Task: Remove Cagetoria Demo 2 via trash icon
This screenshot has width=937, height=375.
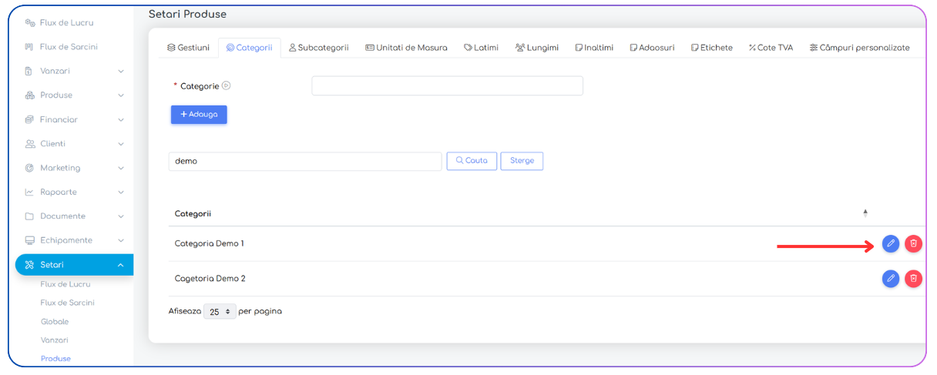Action: click(x=913, y=279)
